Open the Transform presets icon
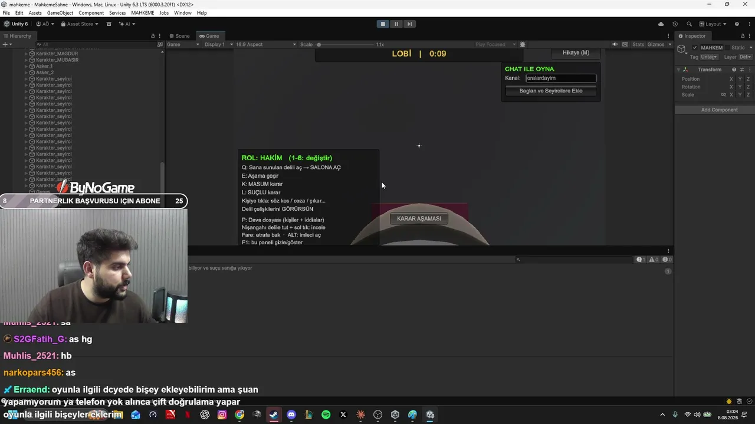 tap(742, 69)
